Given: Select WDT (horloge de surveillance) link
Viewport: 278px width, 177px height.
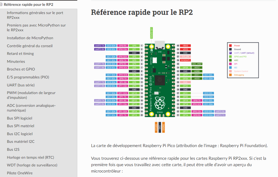Looking at the screenshot, I should [x=32, y=165].
